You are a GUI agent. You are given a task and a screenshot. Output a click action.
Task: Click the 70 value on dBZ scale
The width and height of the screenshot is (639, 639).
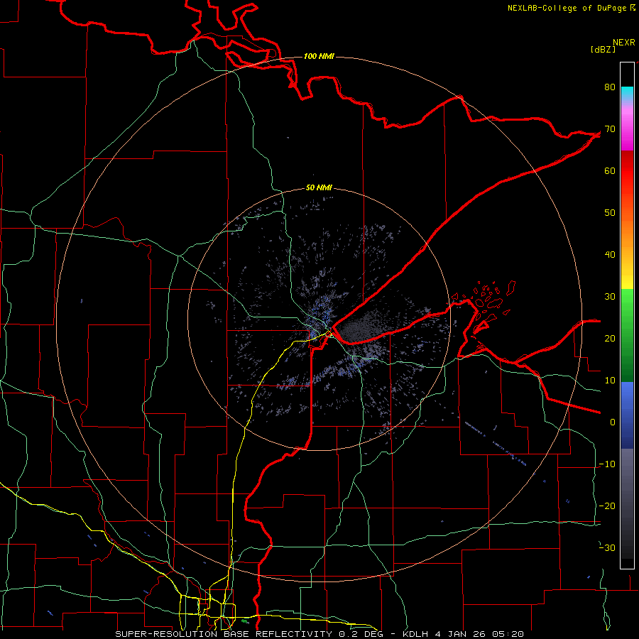(610, 129)
